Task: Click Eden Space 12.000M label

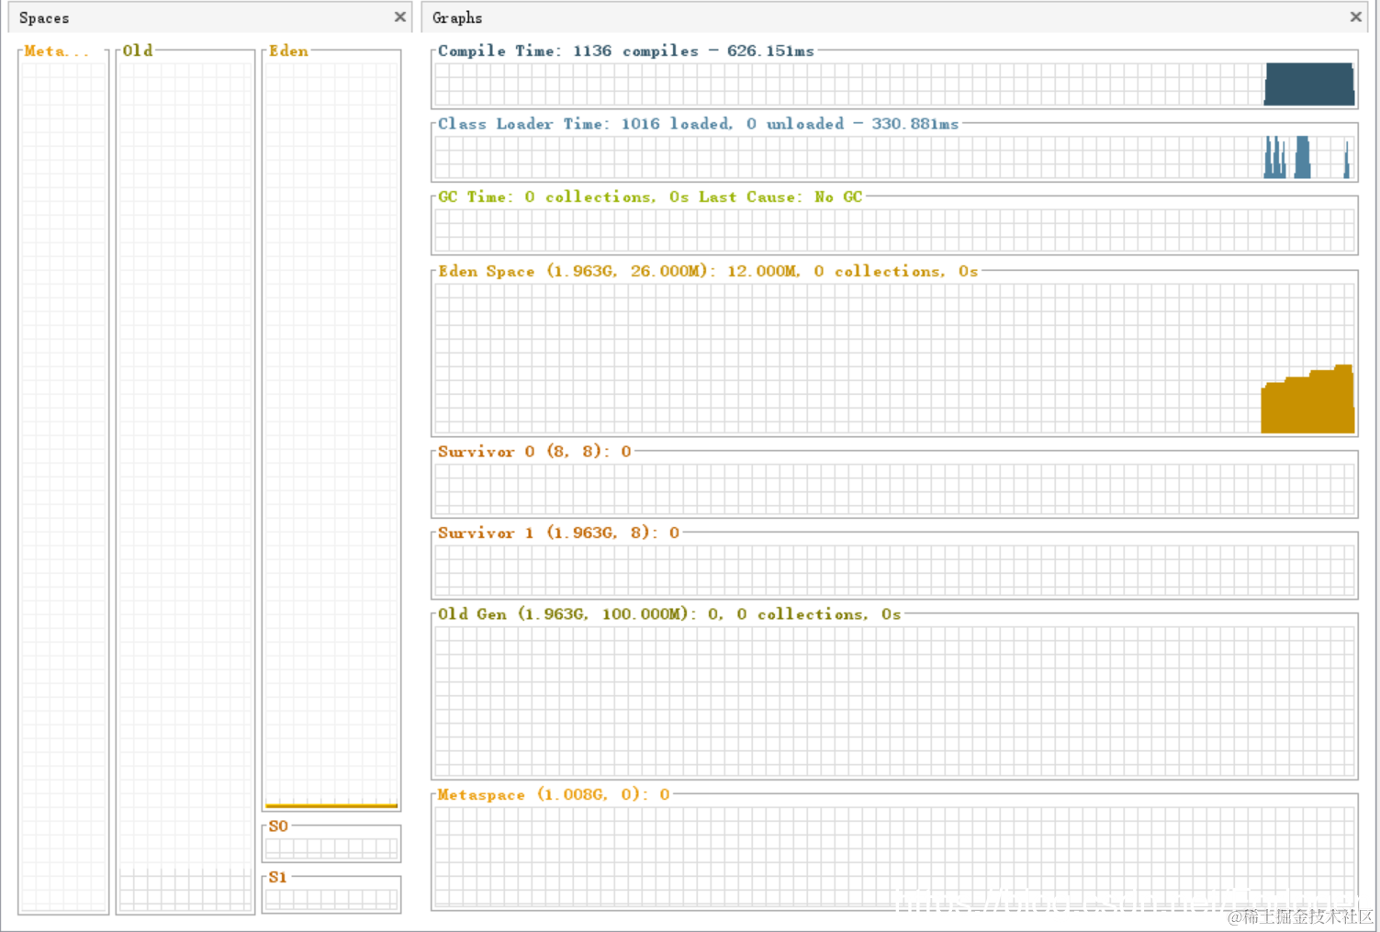Action: pyautogui.click(x=708, y=272)
